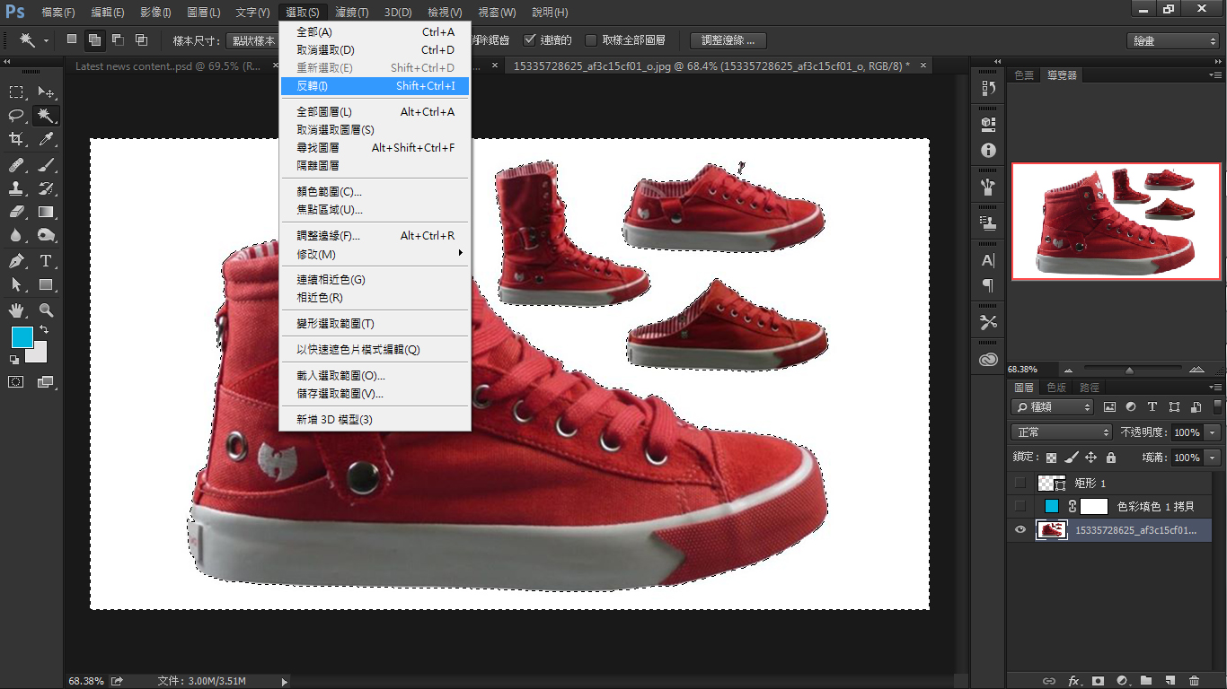Show the 矩形 1 layer
The height and width of the screenshot is (689, 1227).
1020,483
